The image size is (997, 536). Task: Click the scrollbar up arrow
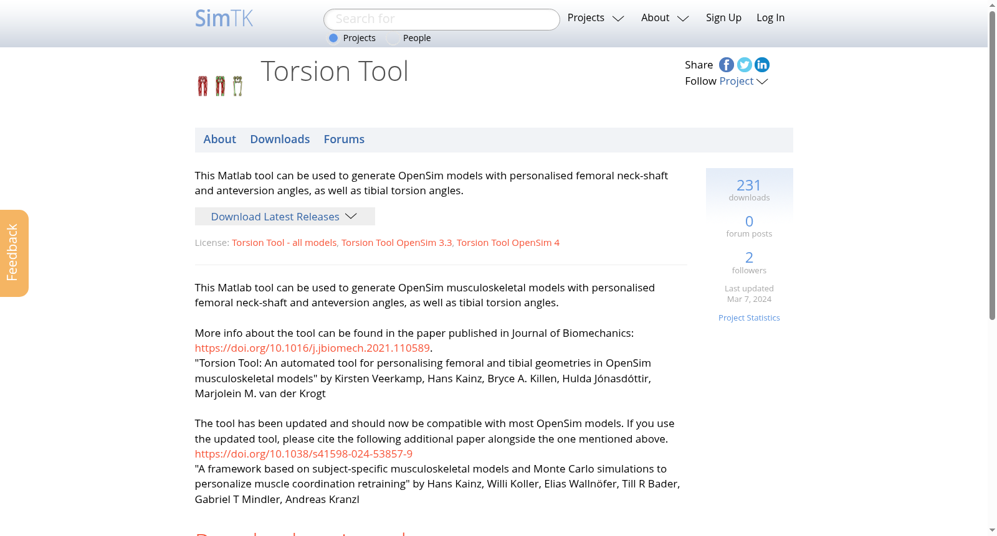992,5
